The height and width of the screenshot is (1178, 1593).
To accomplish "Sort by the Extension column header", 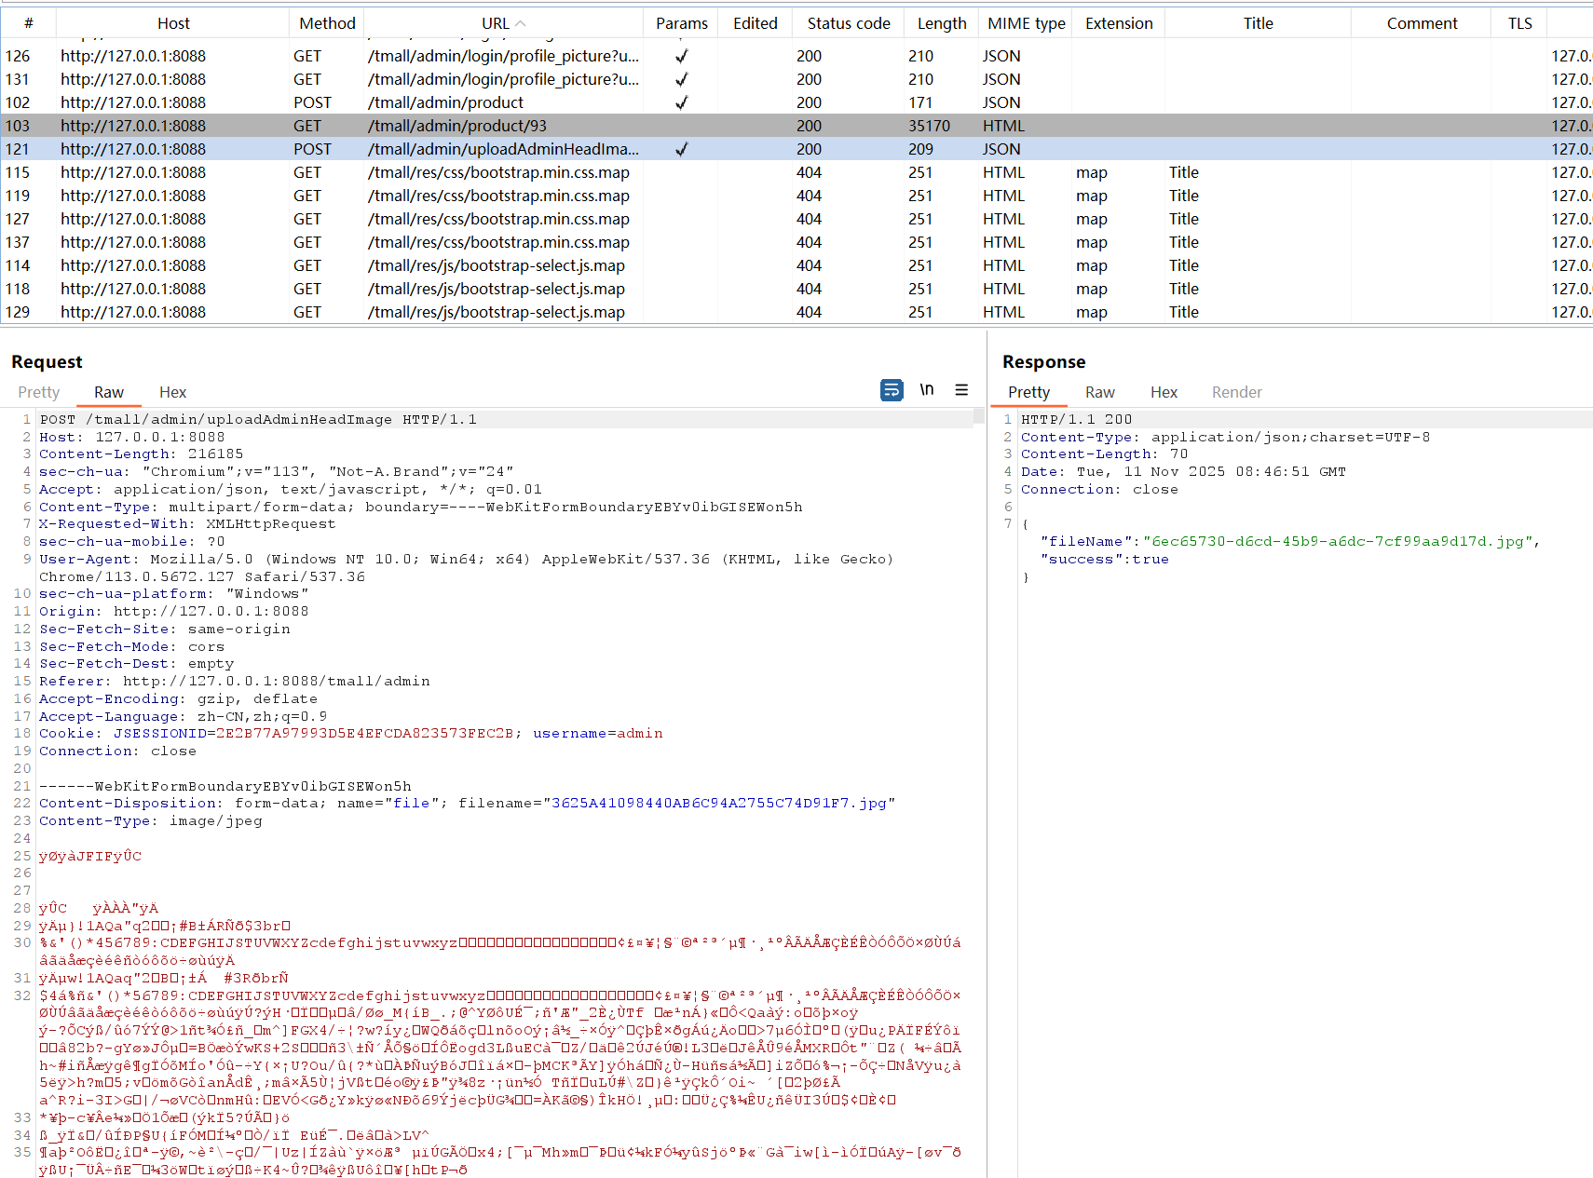I will point(1118,23).
